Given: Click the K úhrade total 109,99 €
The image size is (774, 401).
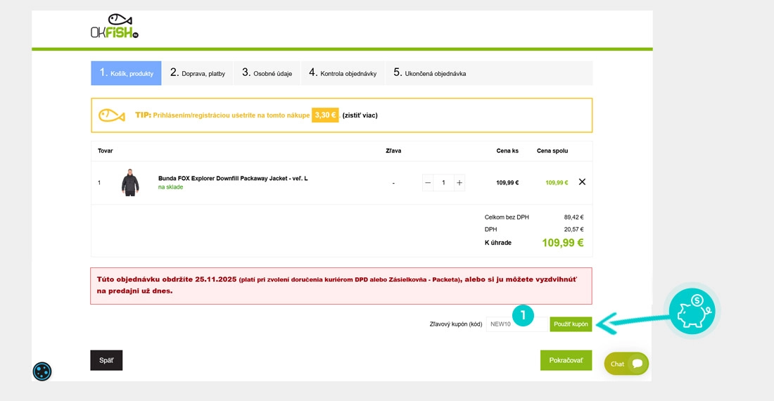Looking at the screenshot, I should pos(563,243).
